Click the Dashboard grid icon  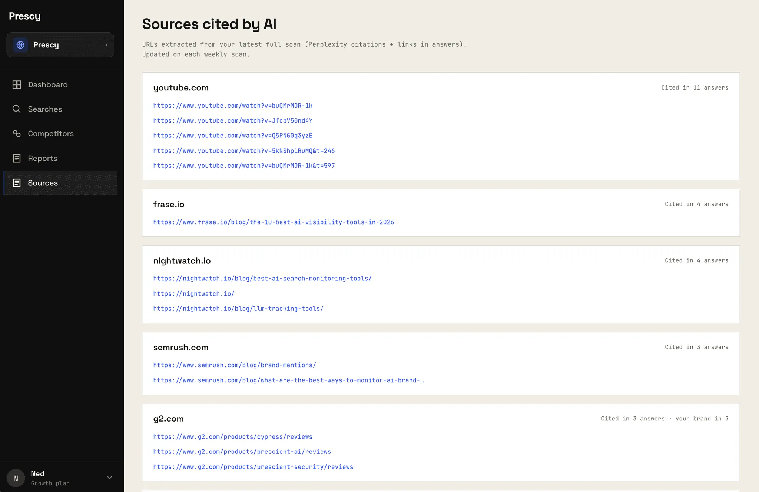[17, 84]
